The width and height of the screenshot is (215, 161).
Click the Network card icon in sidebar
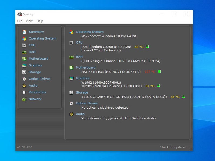coord(24,99)
